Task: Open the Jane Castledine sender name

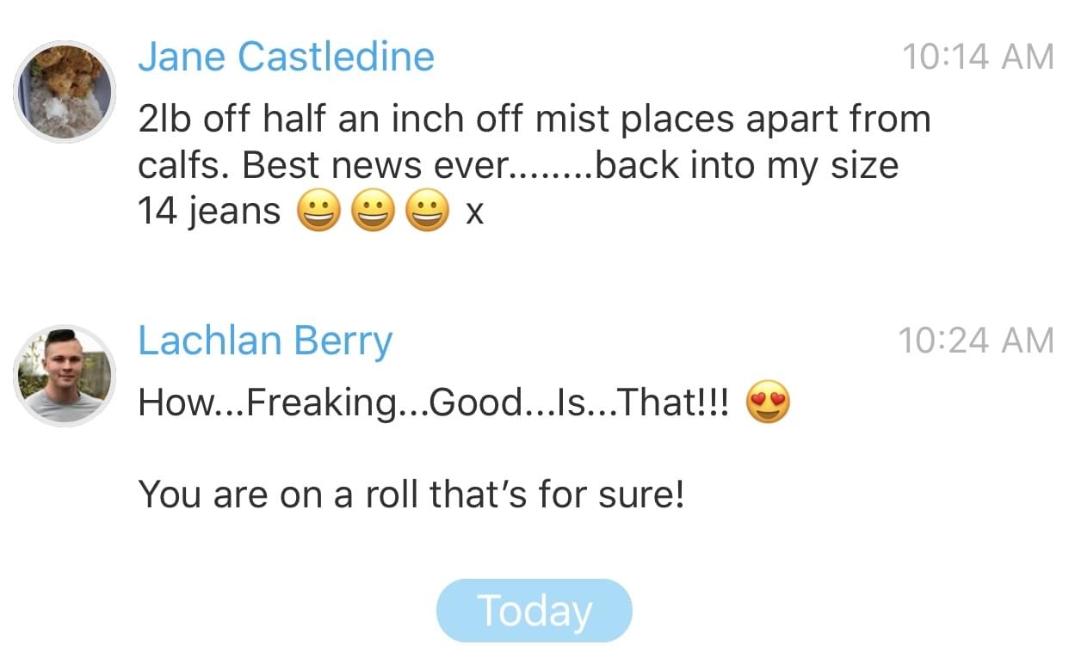Action: 286,58
